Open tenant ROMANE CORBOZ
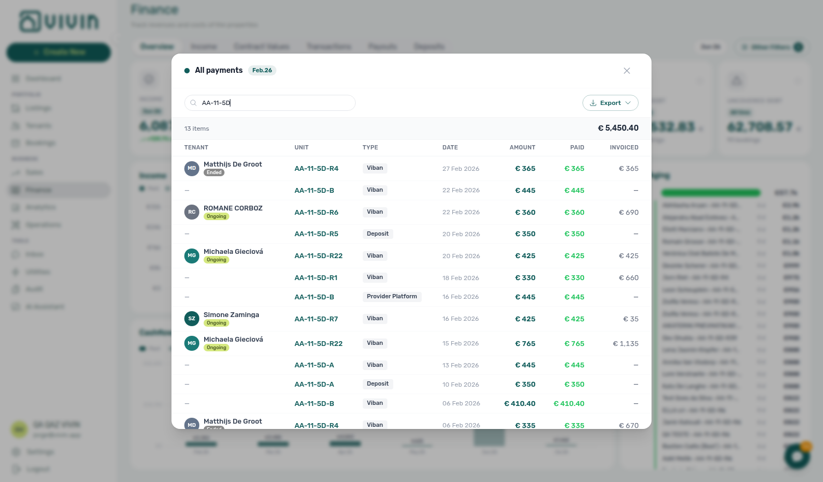The height and width of the screenshot is (482, 823). (x=233, y=208)
